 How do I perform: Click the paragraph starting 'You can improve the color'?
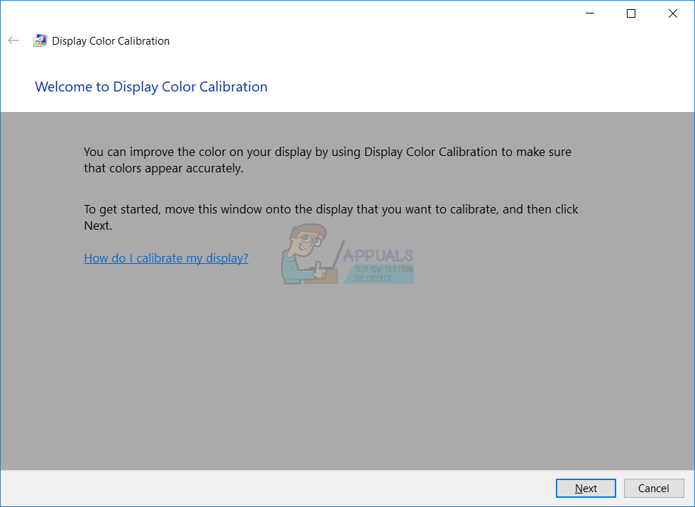(x=327, y=160)
